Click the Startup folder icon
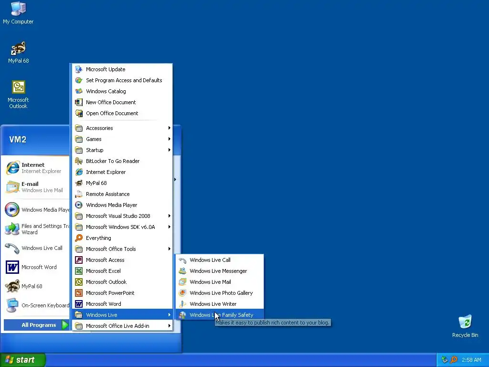489x367 pixels. point(79,150)
